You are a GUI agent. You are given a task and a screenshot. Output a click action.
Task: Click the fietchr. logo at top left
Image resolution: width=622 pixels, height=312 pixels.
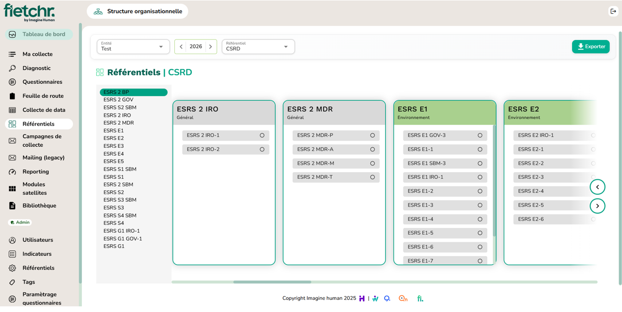29,12
